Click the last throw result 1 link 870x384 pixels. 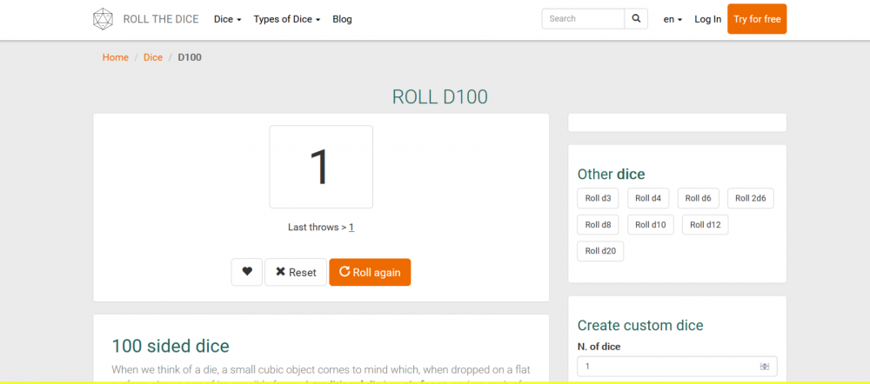coord(351,228)
